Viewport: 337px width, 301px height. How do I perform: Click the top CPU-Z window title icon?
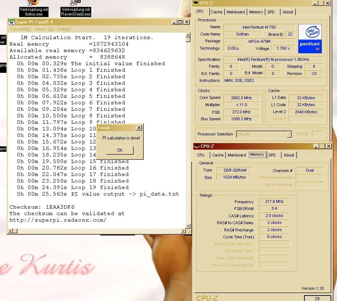[x=195, y=3]
